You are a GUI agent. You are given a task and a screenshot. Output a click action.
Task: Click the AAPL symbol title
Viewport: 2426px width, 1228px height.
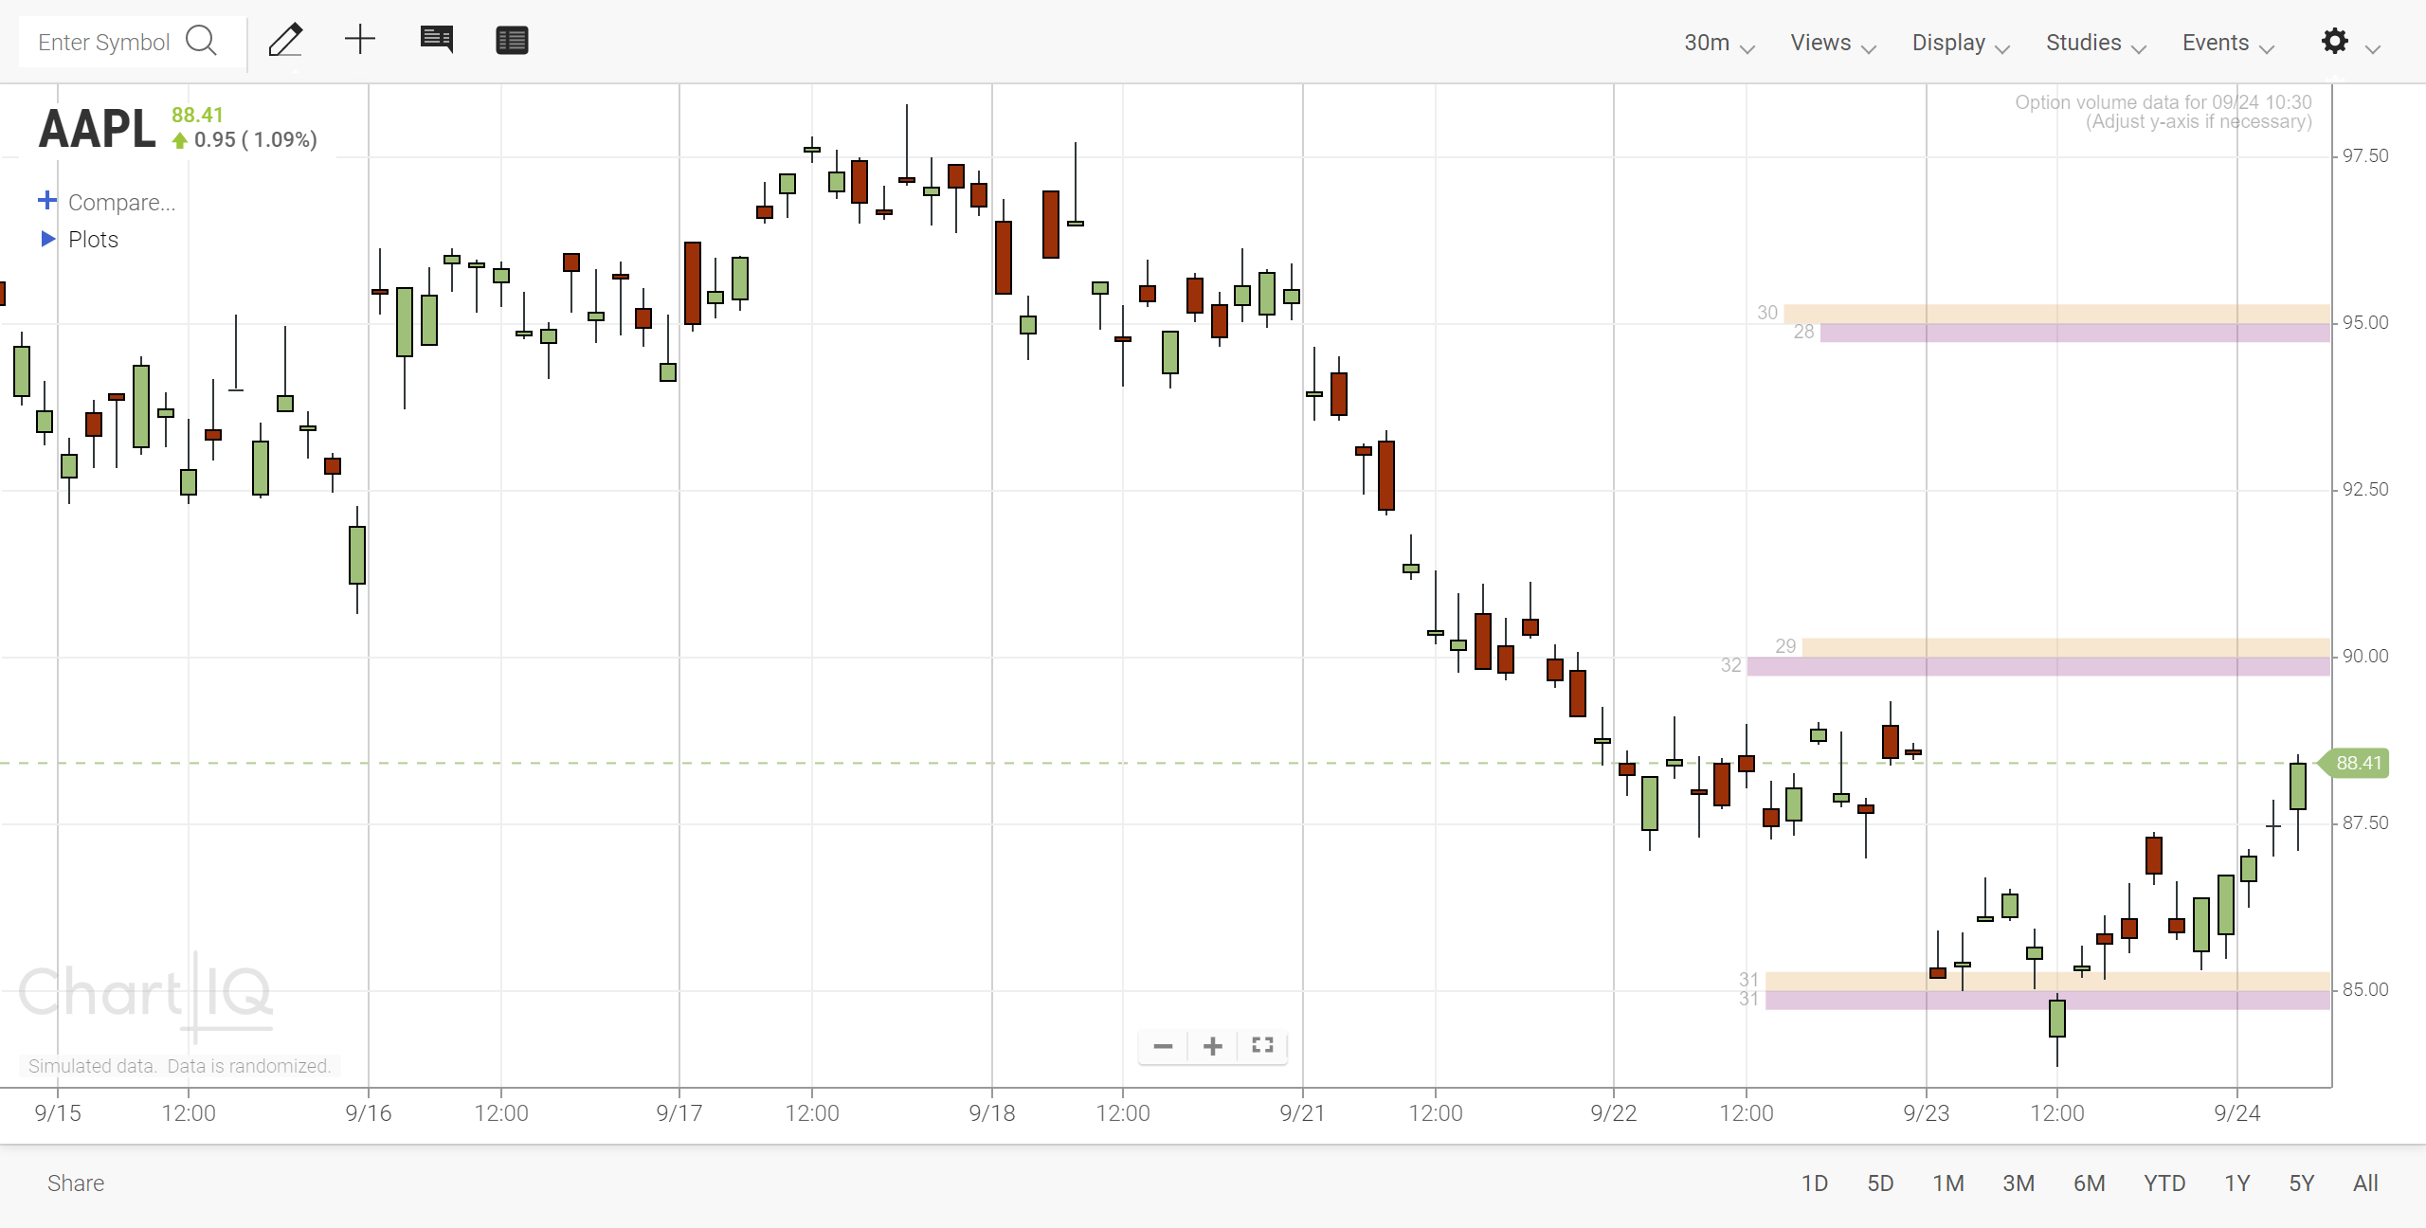(x=97, y=129)
